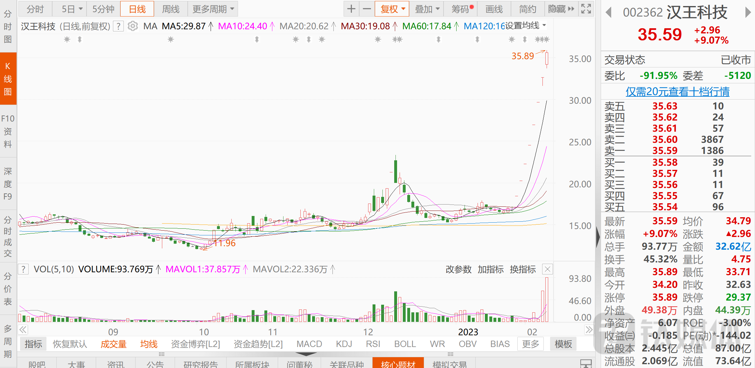Go to previous stock arrow

tap(609, 13)
